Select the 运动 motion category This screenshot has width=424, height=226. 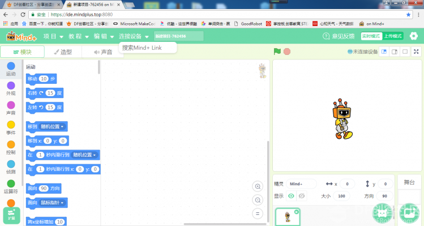pos(11,69)
